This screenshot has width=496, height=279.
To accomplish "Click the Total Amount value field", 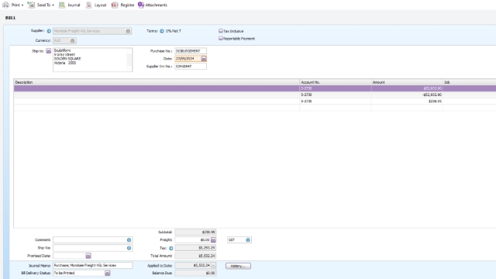I will (195, 256).
